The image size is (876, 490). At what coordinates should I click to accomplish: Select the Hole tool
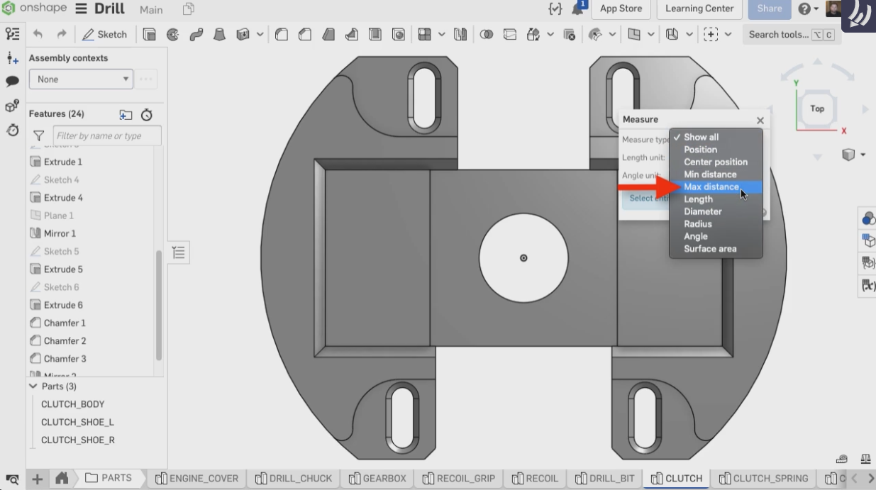pyautogui.click(x=399, y=34)
